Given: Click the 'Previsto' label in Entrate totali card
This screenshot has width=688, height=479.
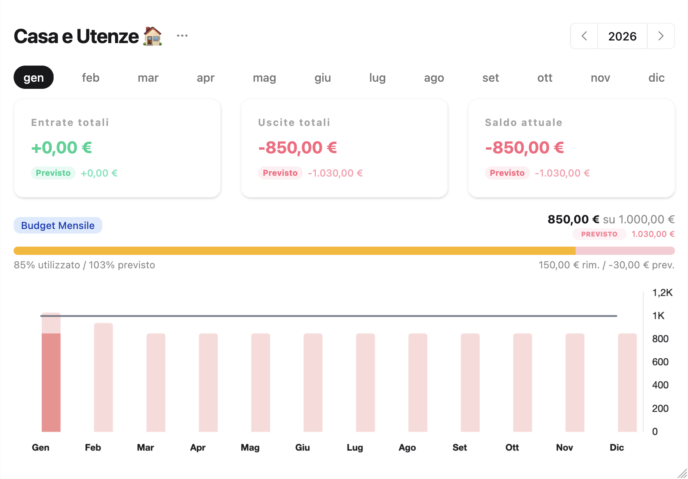Looking at the screenshot, I should 53,173.
